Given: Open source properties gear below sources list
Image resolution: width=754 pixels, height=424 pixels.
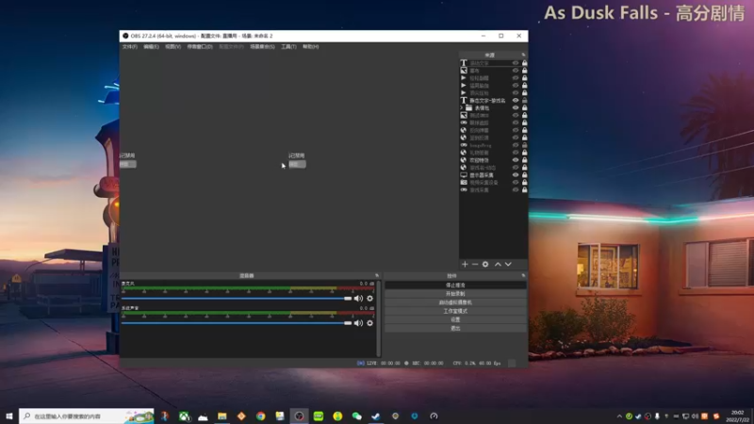Looking at the screenshot, I should tap(485, 265).
